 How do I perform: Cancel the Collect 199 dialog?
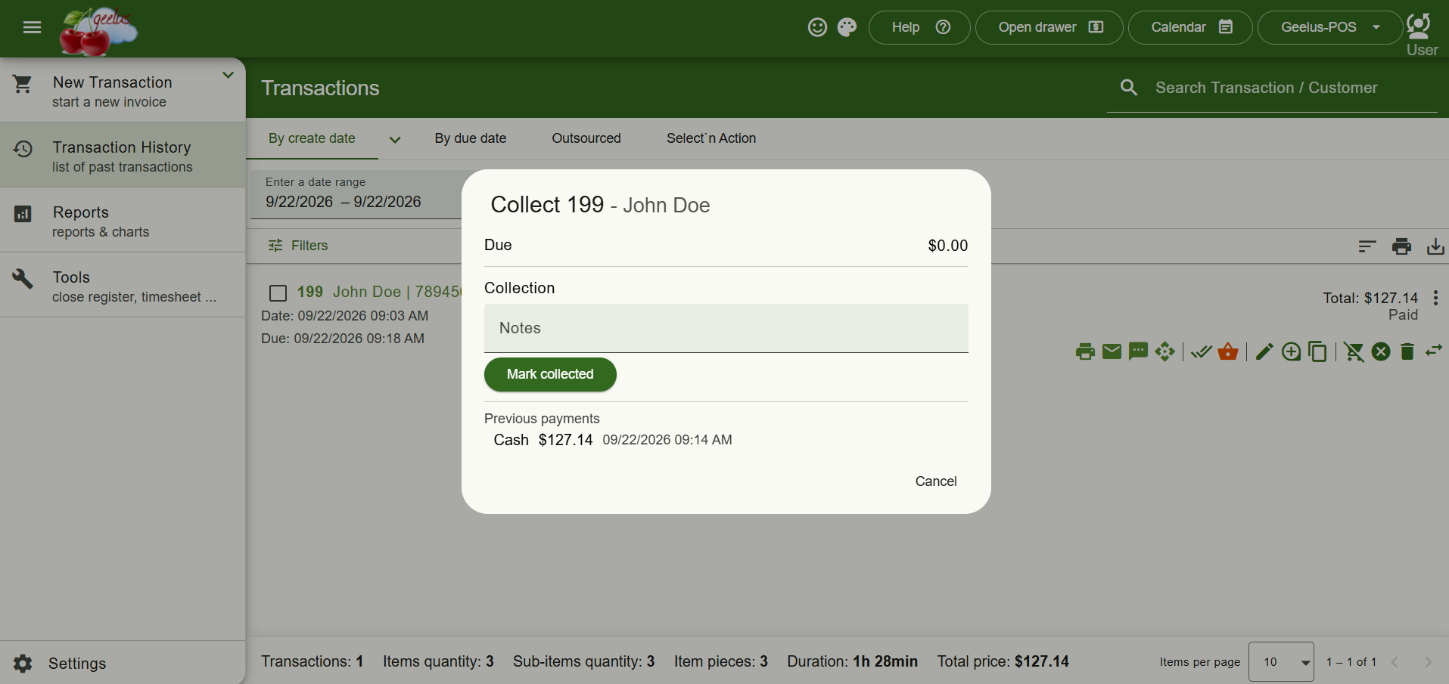point(936,481)
